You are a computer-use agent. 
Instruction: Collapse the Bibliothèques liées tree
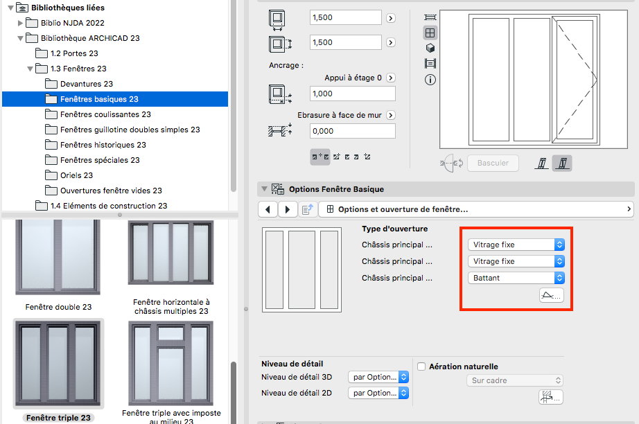pyautogui.click(x=10, y=8)
